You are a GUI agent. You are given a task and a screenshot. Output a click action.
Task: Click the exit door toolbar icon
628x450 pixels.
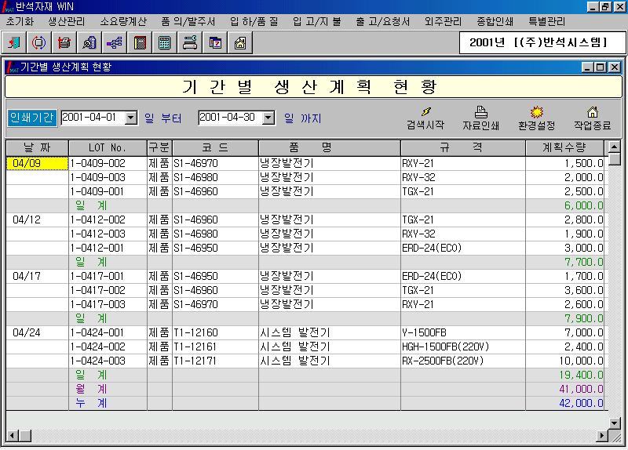pyautogui.click(x=14, y=42)
